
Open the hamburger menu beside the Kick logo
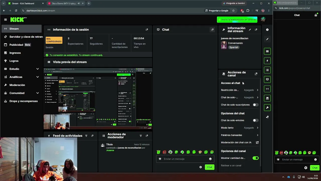click(x=5, y=20)
